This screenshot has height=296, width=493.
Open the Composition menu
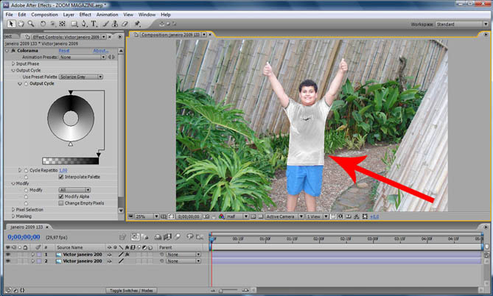click(x=44, y=14)
